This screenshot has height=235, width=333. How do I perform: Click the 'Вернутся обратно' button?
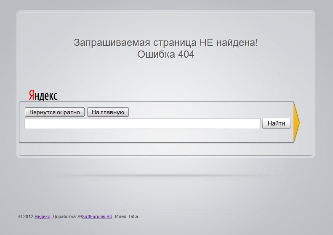click(x=55, y=112)
